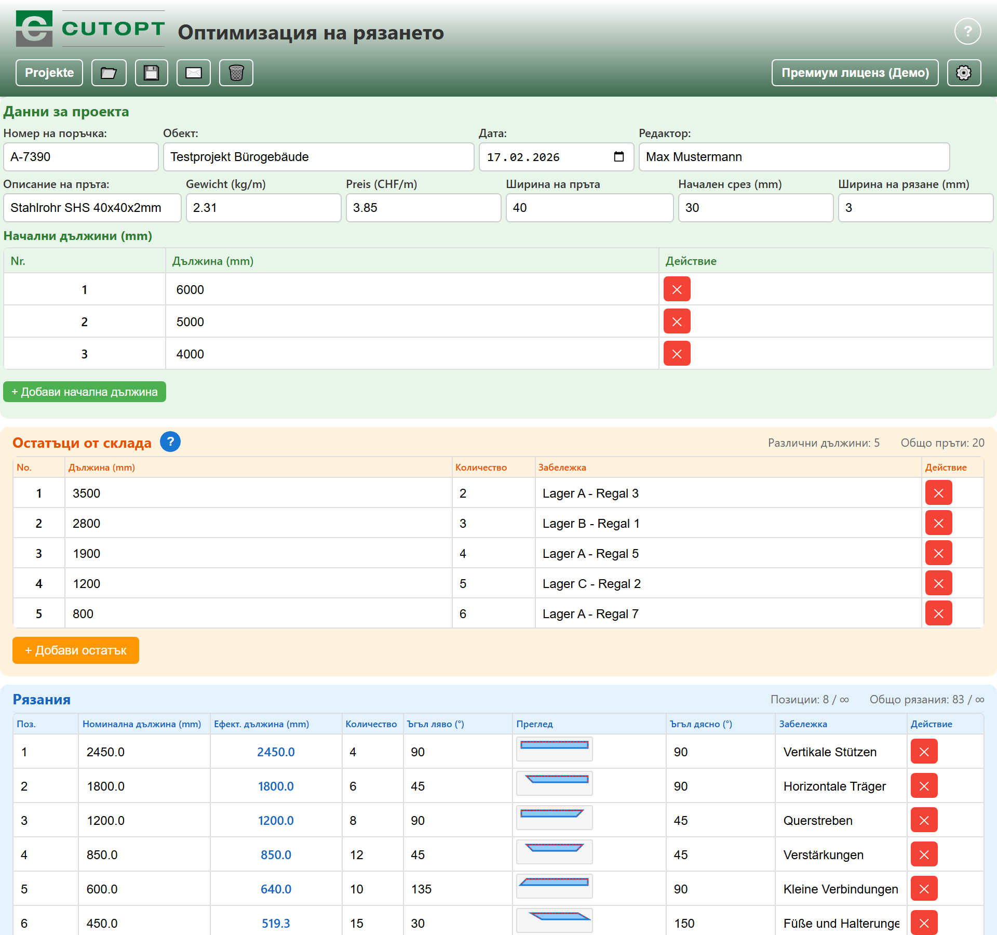997x935 pixels.
Task: Remove the 2800 mm remnant row
Action: tap(939, 523)
